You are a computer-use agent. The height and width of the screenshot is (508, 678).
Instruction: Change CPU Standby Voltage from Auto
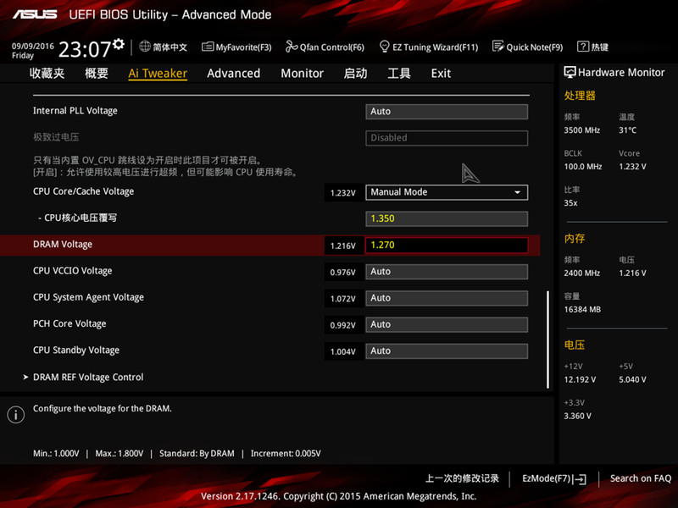point(447,351)
